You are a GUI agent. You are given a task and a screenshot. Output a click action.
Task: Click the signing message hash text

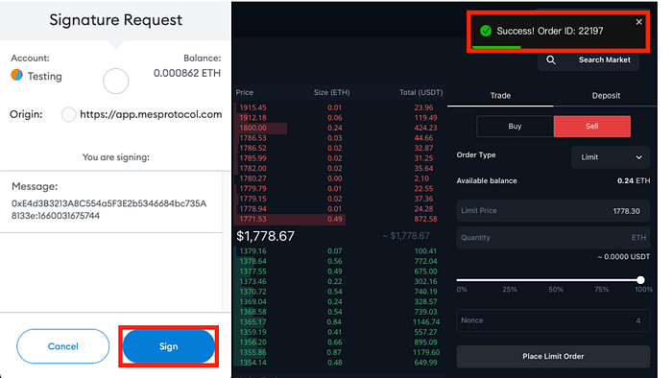(x=108, y=209)
